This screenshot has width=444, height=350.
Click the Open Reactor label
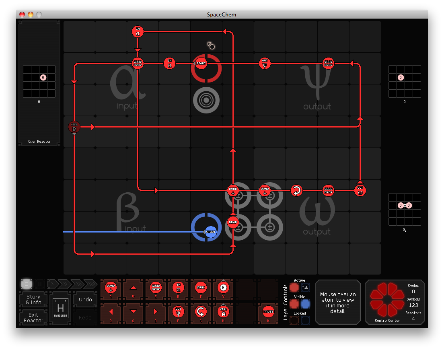pyautogui.click(x=39, y=141)
